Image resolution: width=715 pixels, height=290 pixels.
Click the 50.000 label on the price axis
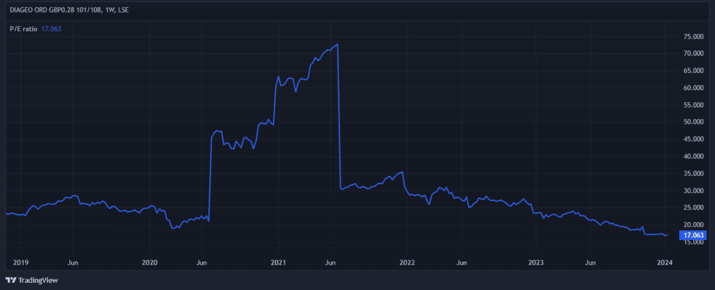point(695,122)
